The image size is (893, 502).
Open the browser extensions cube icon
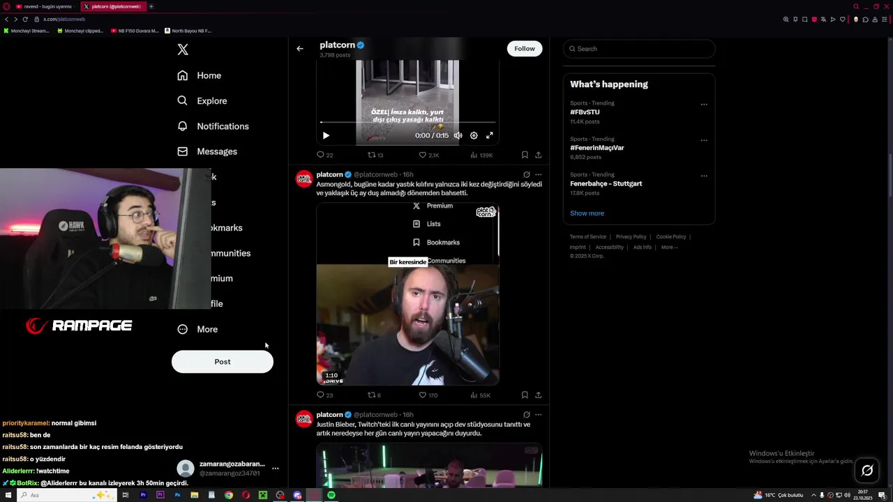click(865, 19)
